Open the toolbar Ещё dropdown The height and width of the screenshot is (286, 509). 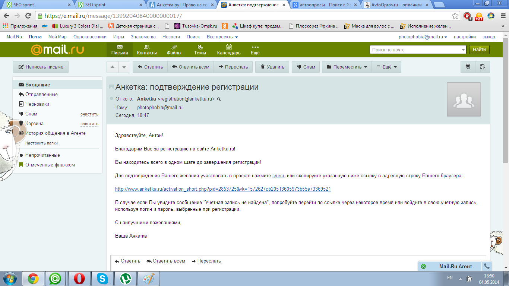386,67
